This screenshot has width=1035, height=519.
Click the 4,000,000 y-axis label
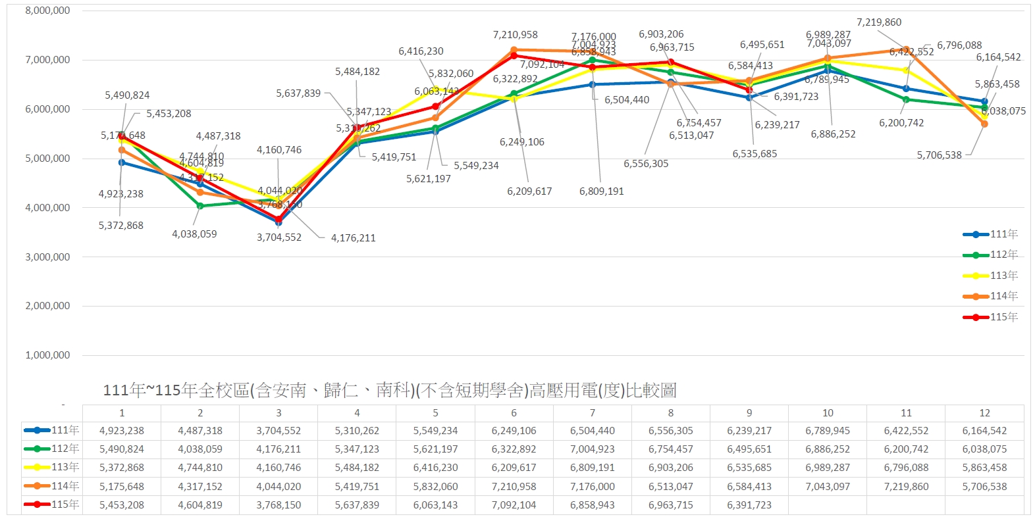point(47,208)
